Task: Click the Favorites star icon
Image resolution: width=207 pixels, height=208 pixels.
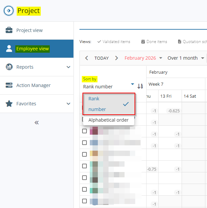Action: pos(9,104)
